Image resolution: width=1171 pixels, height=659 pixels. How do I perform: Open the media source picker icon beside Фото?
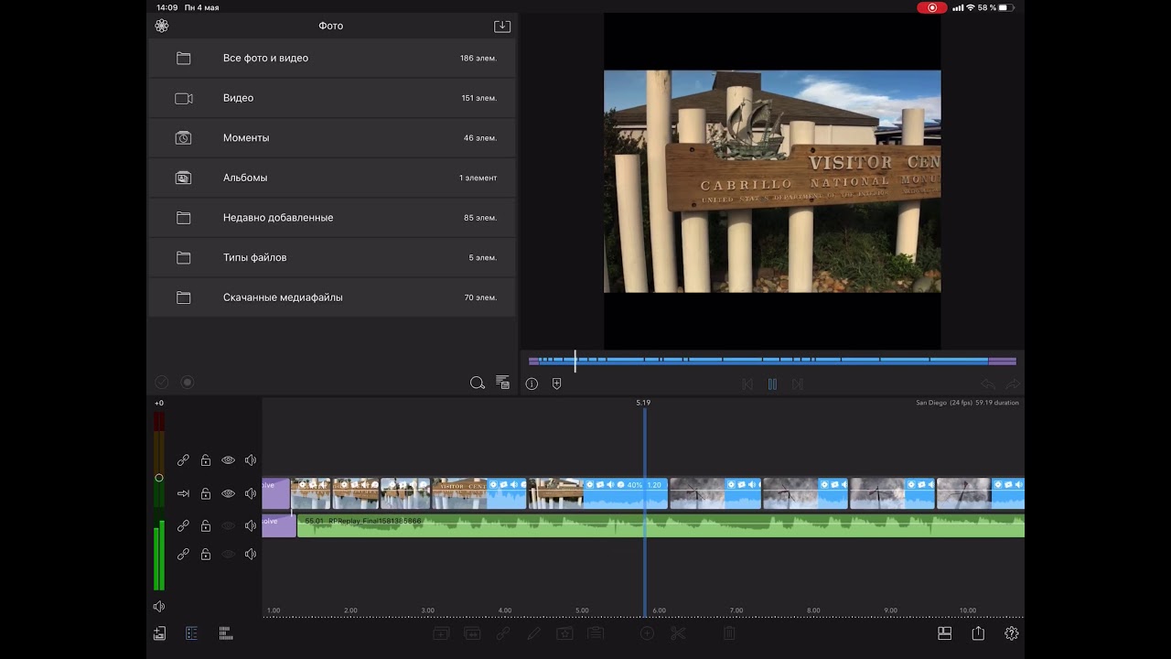(162, 26)
